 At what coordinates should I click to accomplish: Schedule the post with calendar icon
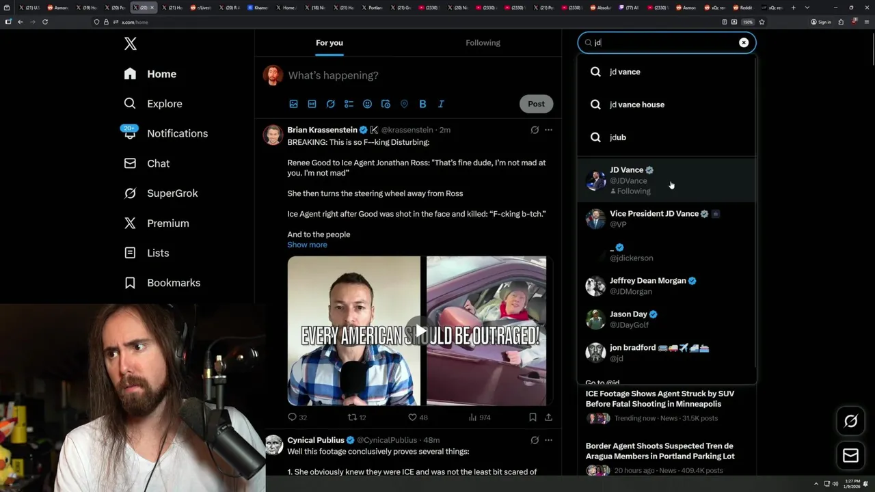click(386, 104)
